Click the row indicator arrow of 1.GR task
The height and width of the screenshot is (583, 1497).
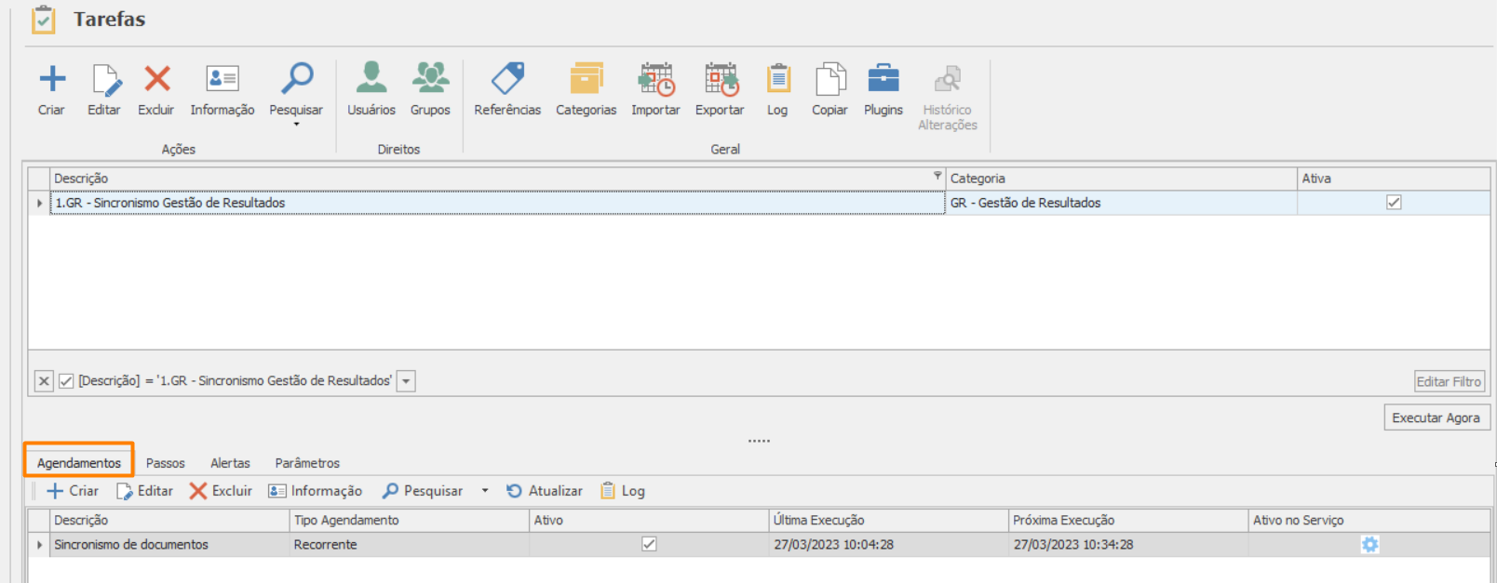(39, 203)
